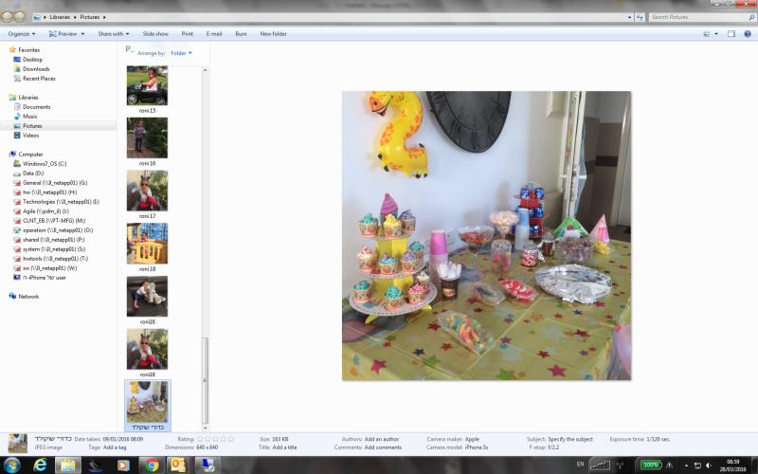Click the file list scroll down arrow
Screen dimensions: 758x474
click(205, 428)
